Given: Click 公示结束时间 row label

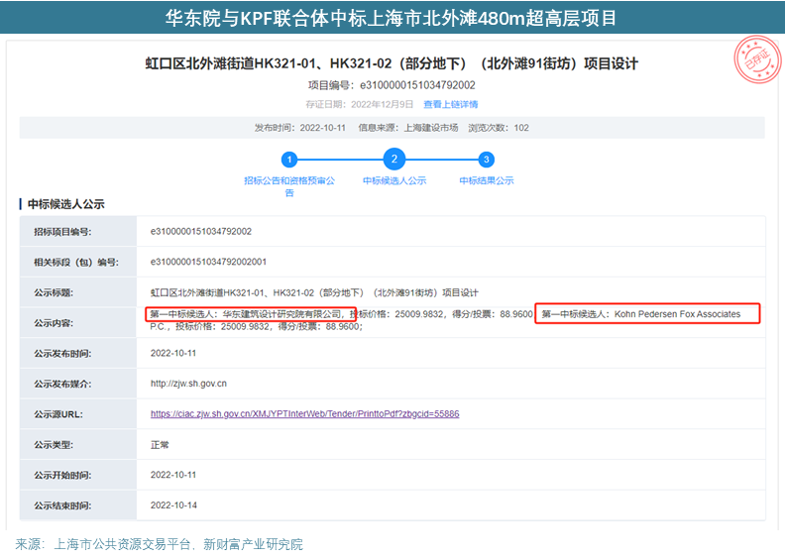Looking at the screenshot, I should click(x=62, y=505).
